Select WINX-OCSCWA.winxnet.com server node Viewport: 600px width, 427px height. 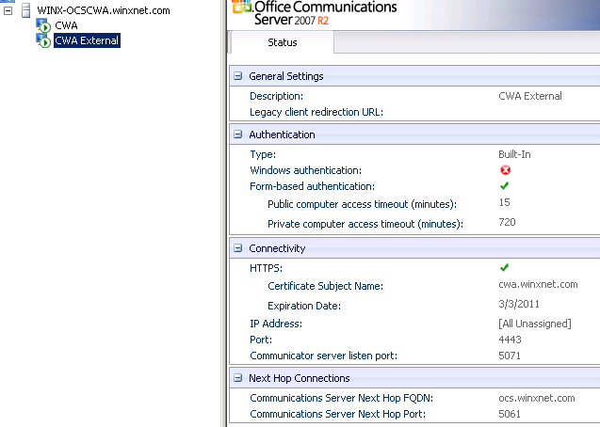pyautogui.click(x=104, y=10)
